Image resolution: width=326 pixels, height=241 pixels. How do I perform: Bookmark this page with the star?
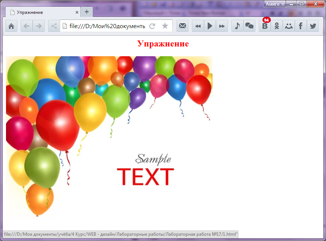pos(165,26)
